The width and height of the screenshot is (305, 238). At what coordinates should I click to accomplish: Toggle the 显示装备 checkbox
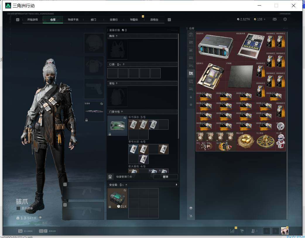point(18,208)
